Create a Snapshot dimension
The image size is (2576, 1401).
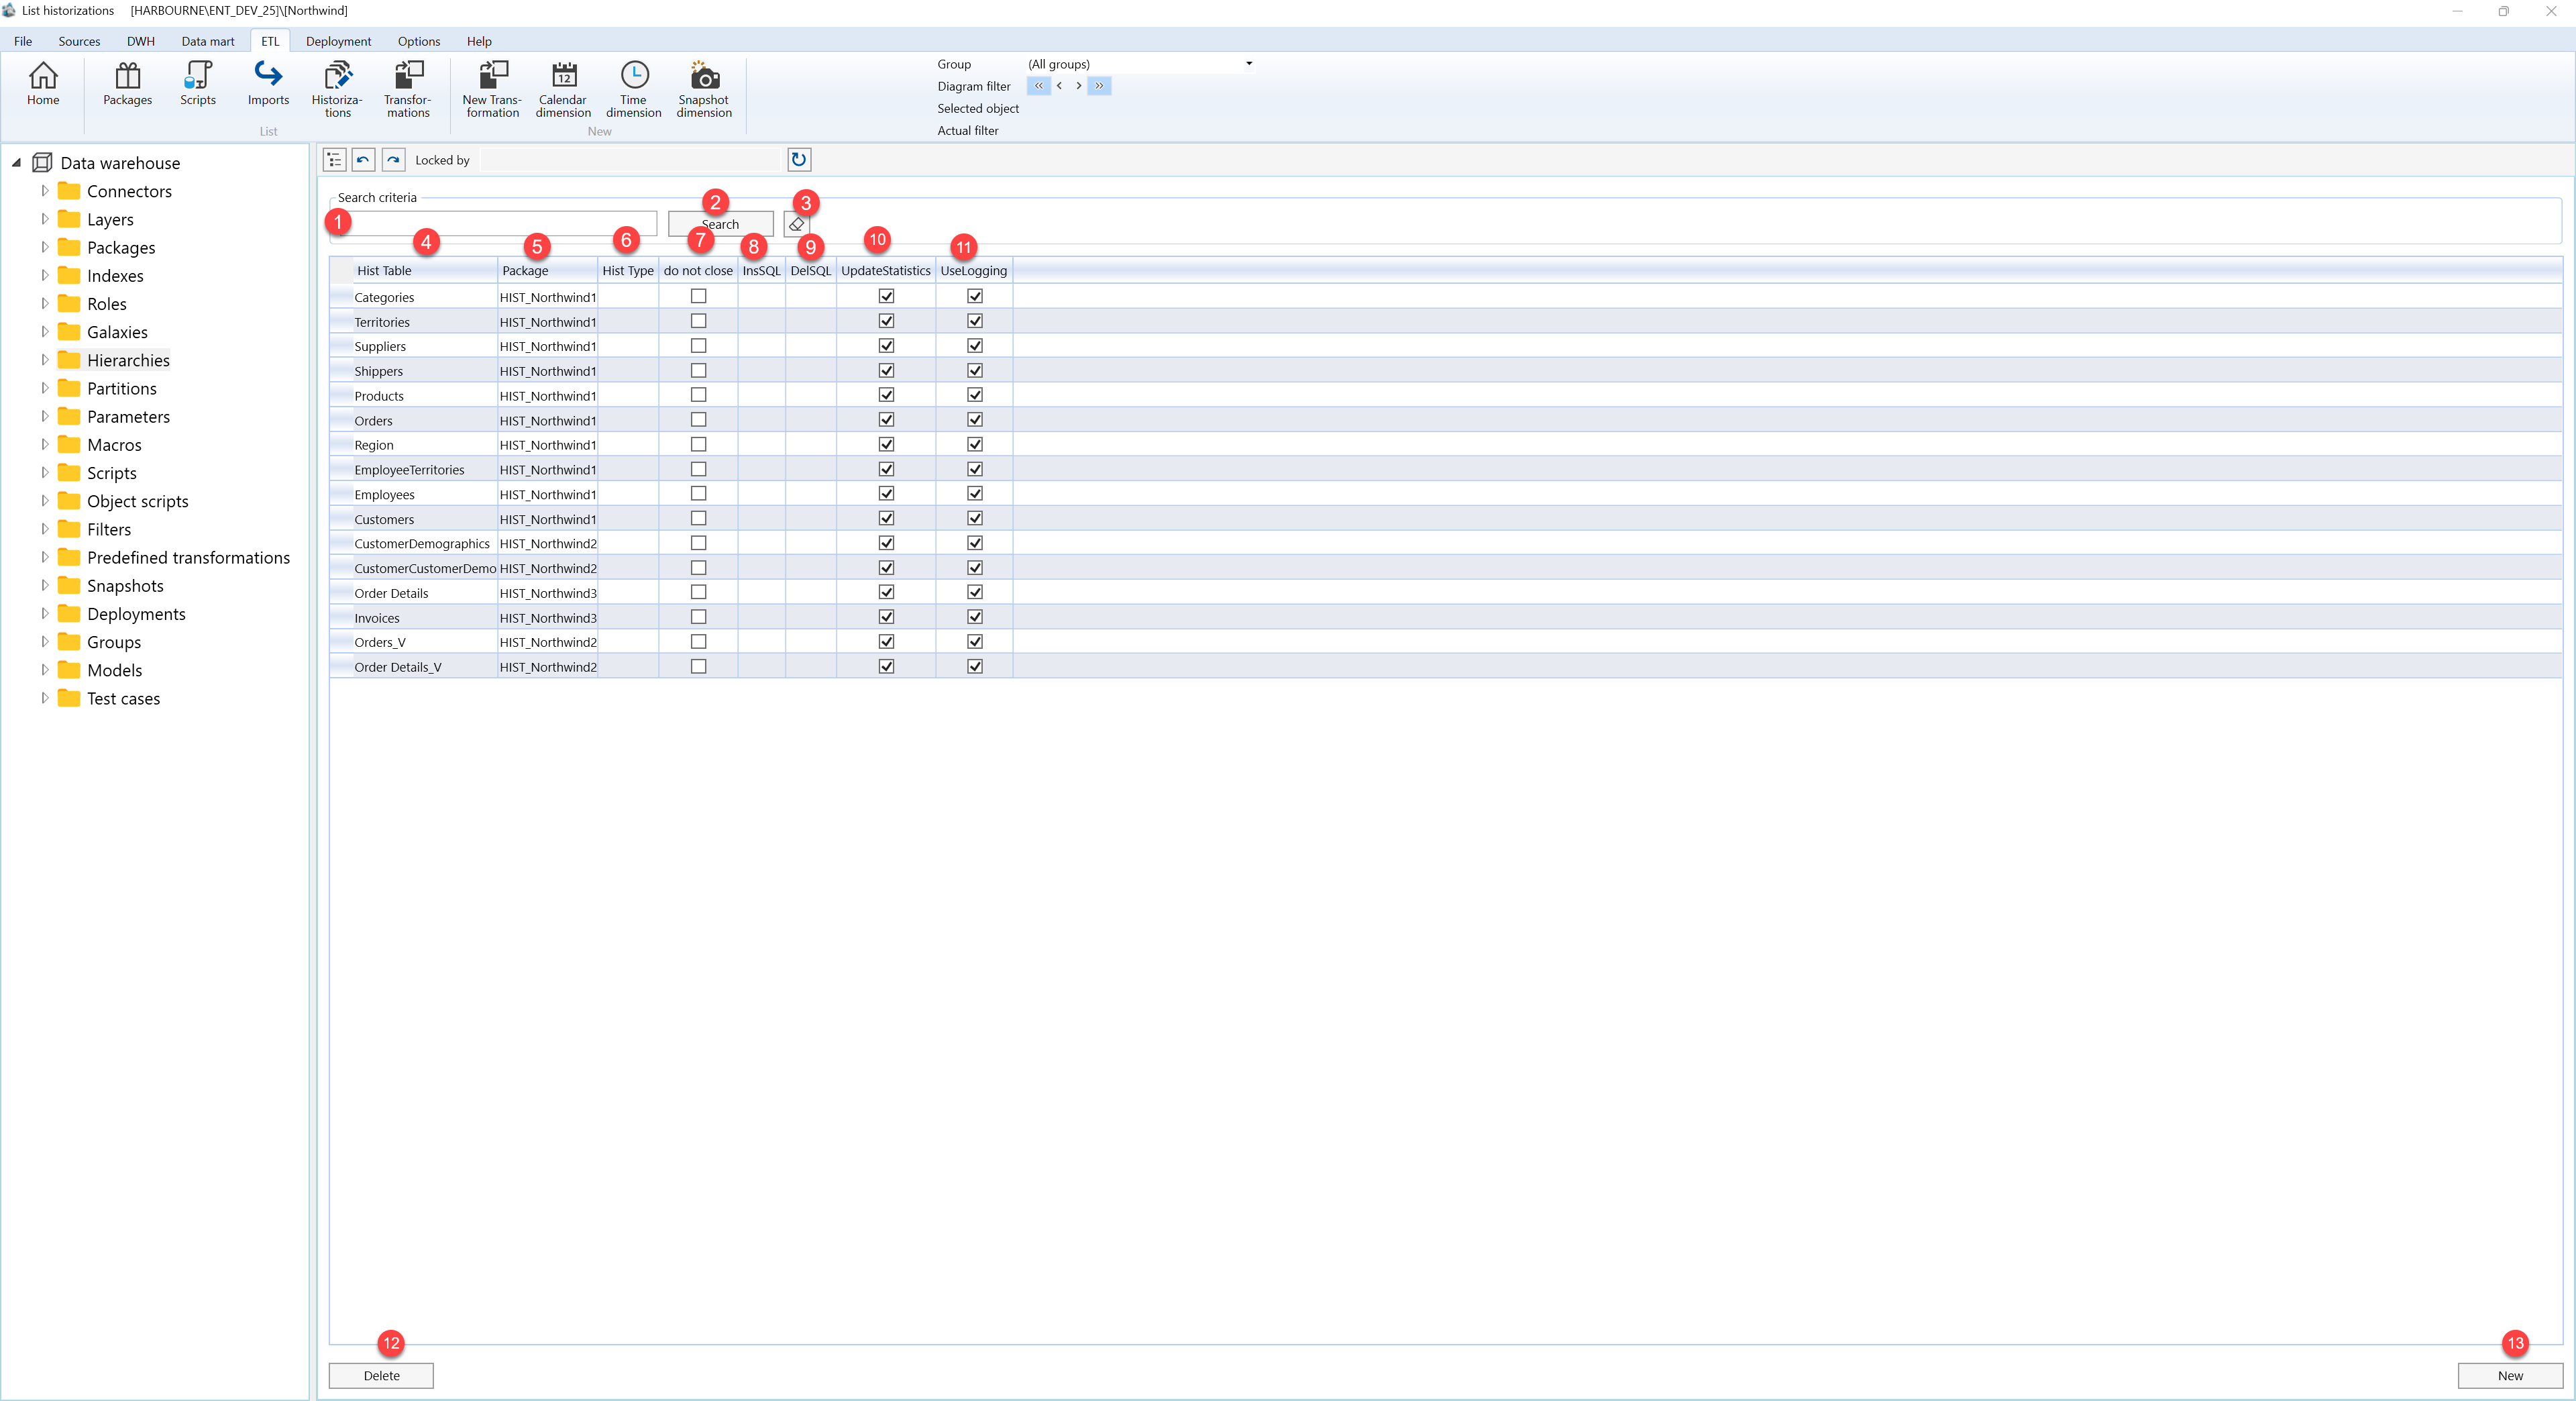pos(704,90)
